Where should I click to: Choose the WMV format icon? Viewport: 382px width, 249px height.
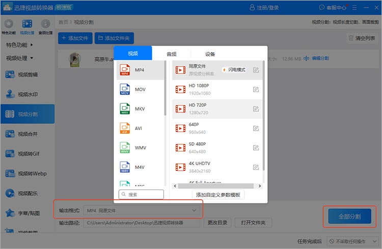(125, 147)
